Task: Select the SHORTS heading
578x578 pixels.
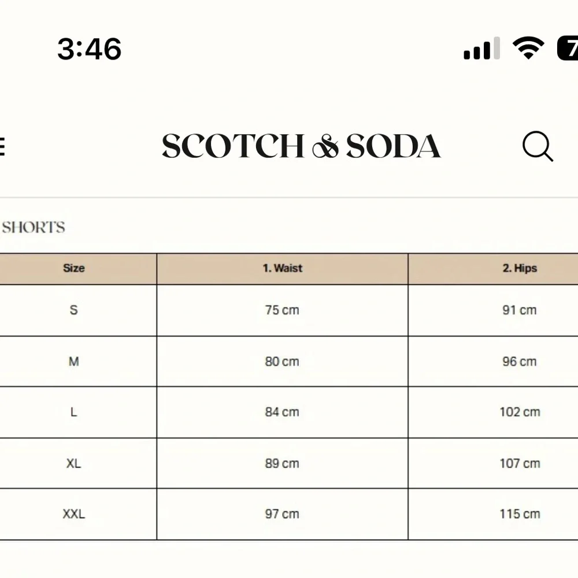Action: pos(34,227)
